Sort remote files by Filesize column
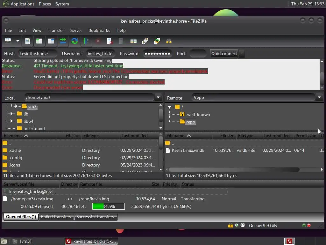 (x=224, y=136)
